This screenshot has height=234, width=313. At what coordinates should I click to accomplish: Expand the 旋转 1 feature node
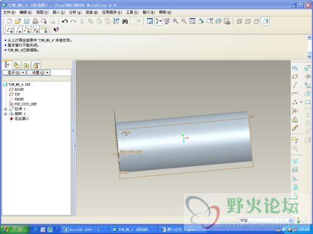pyautogui.click(x=6, y=114)
